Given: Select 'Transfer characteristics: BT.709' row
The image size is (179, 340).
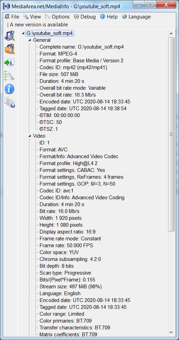Looking at the screenshot, I should [x=75, y=328].
